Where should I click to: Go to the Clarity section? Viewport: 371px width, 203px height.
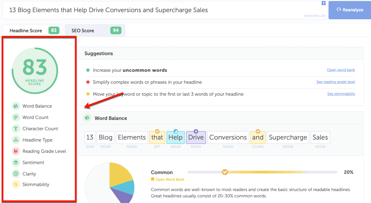click(x=29, y=174)
